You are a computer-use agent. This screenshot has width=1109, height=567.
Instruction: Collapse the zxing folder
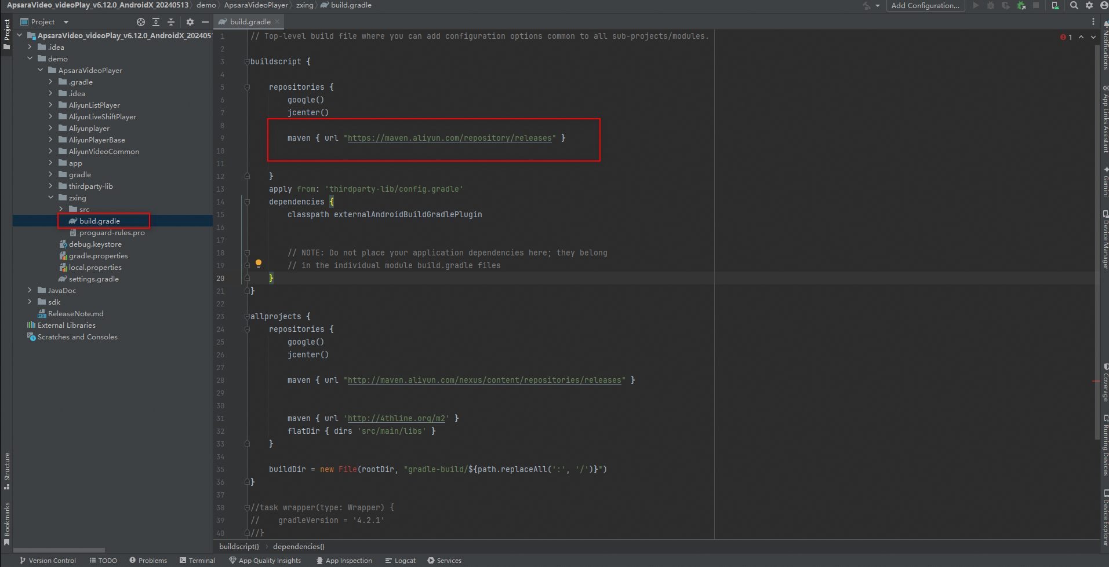tap(50, 197)
